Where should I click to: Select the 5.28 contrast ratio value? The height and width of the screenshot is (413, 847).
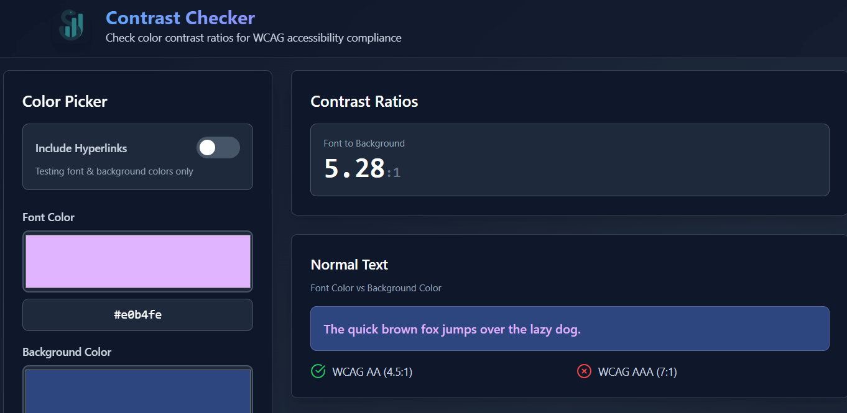354,169
